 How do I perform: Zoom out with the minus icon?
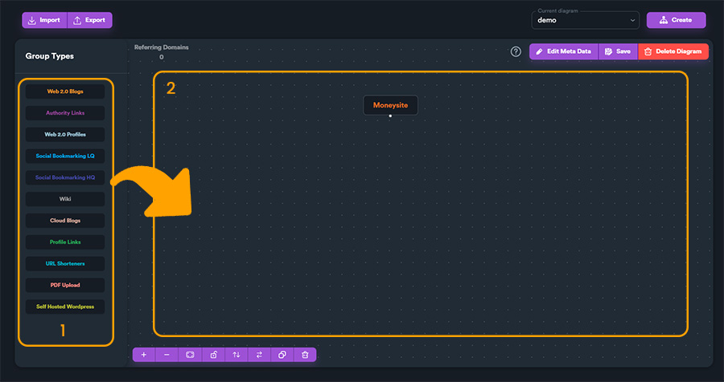tap(167, 355)
